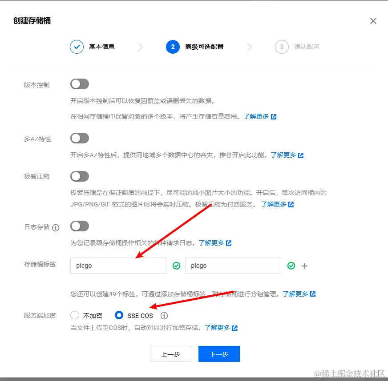Screen dimensions: 388x381
Task: Click the step 2 number circle
Action: [x=173, y=47]
